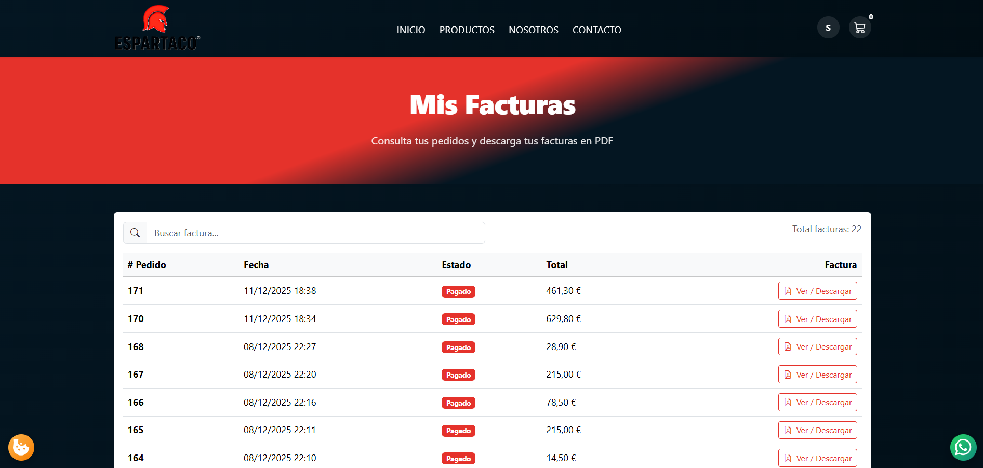Click the Espartaco helmet logo
The image size is (983, 468).
pos(157,29)
